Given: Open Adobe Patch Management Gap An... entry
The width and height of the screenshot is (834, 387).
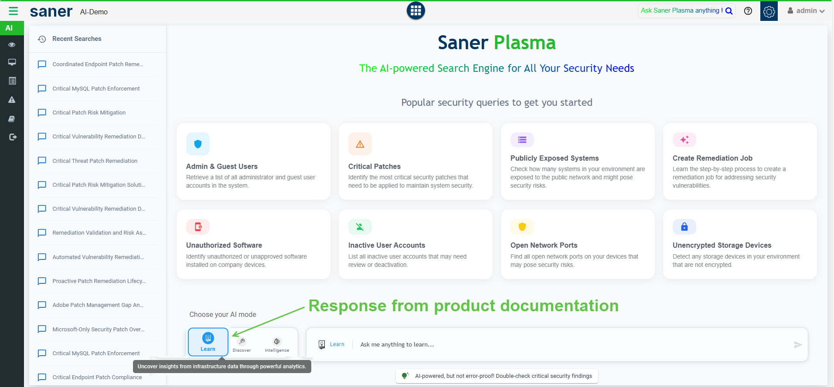Looking at the screenshot, I should [x=98, y=305].
